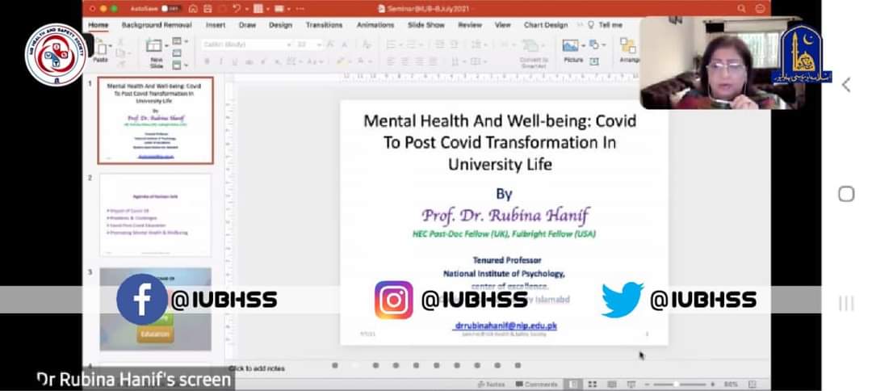Open Comments pane from status bar
Image resolution: width=872 pixels, height=391 pixels.
[537, 385]
